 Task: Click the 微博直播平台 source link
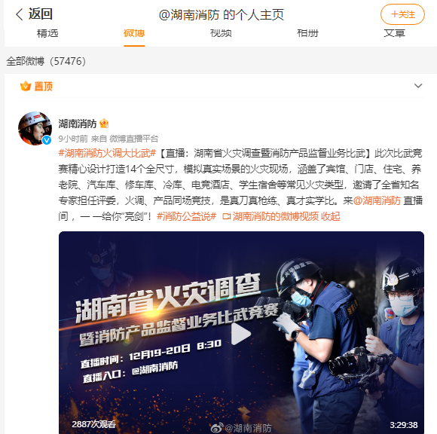[134, 139]
